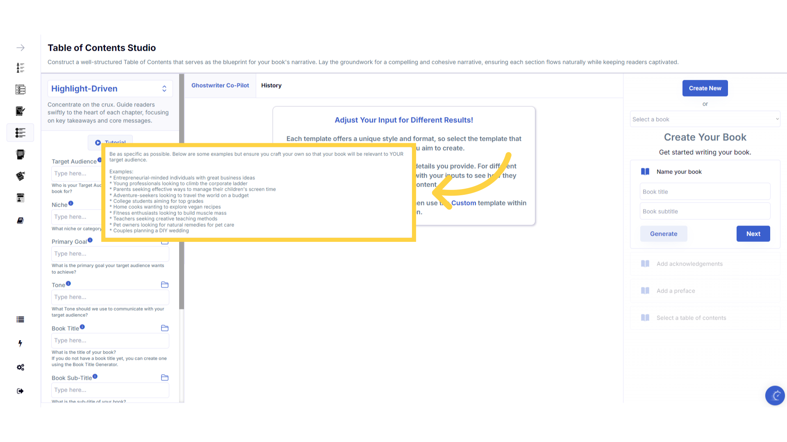Open the Tone saved inputs folder icon

(x=165, y=284)
